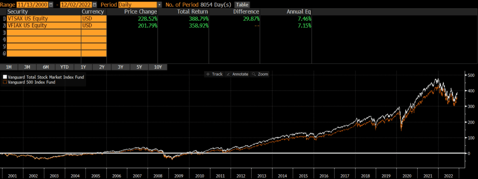The image size is (478, 179).
Task: Edit the end date 12/02/2022 field
Action: [x=76, y=5]
